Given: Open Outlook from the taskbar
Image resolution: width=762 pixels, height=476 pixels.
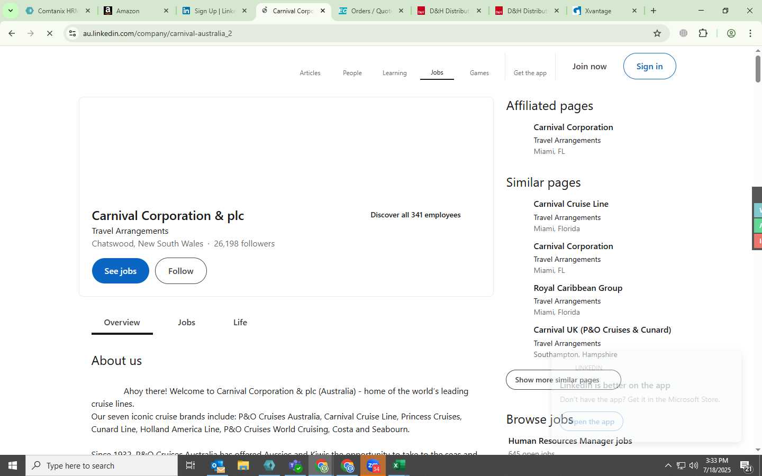Looking at the screenshot, I should 217,465.
